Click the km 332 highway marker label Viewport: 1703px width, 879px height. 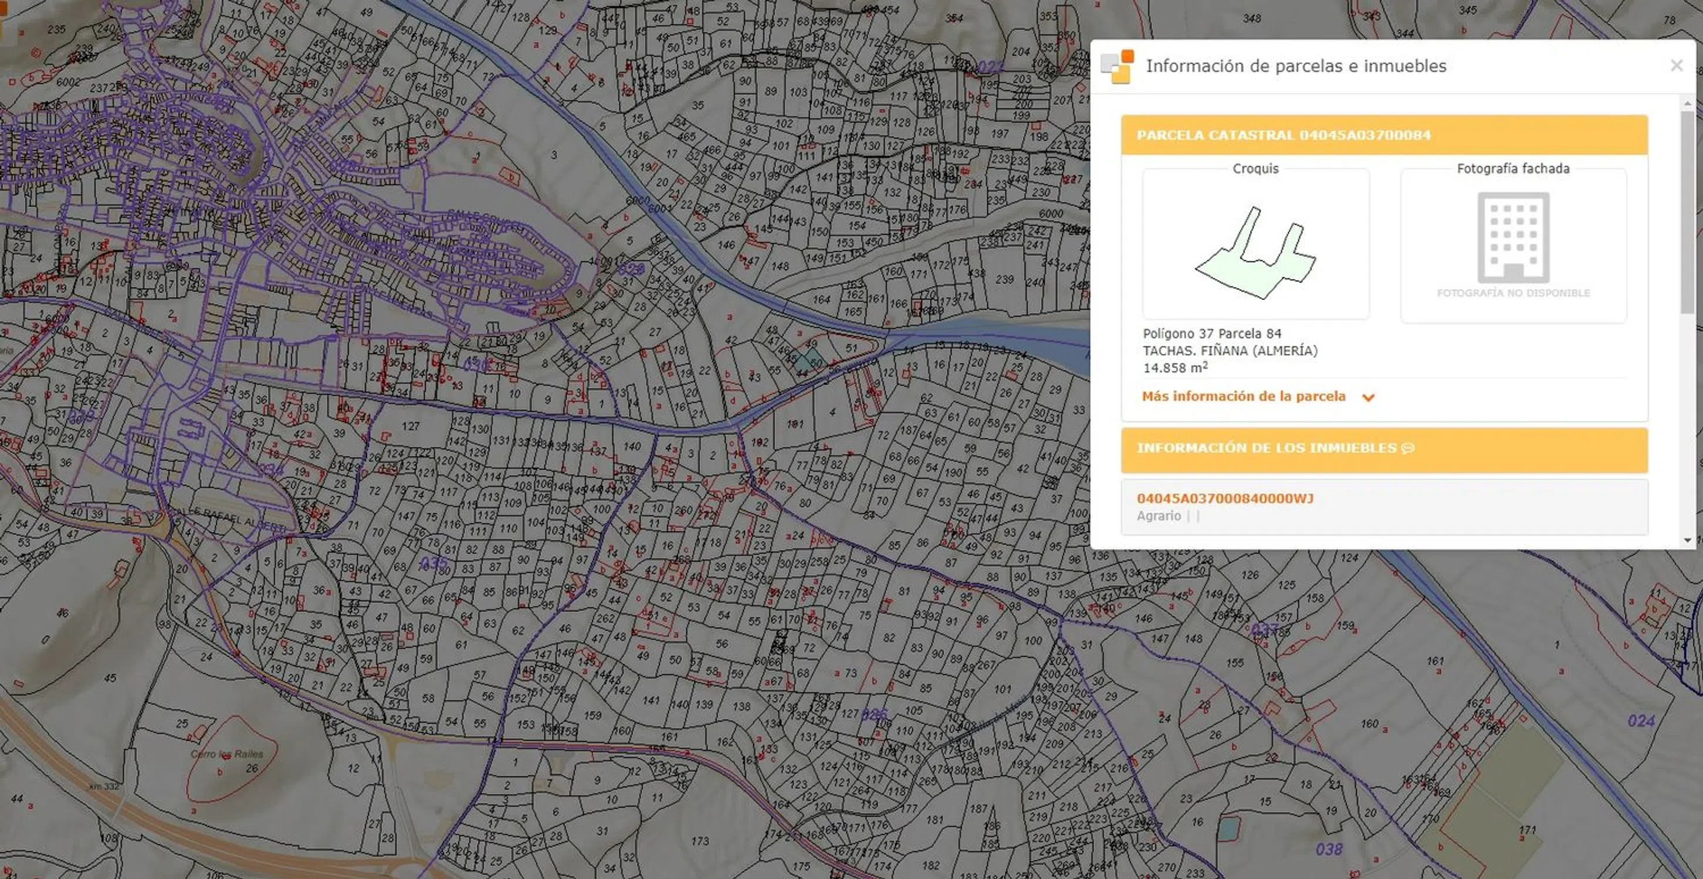tap(104, 786)
